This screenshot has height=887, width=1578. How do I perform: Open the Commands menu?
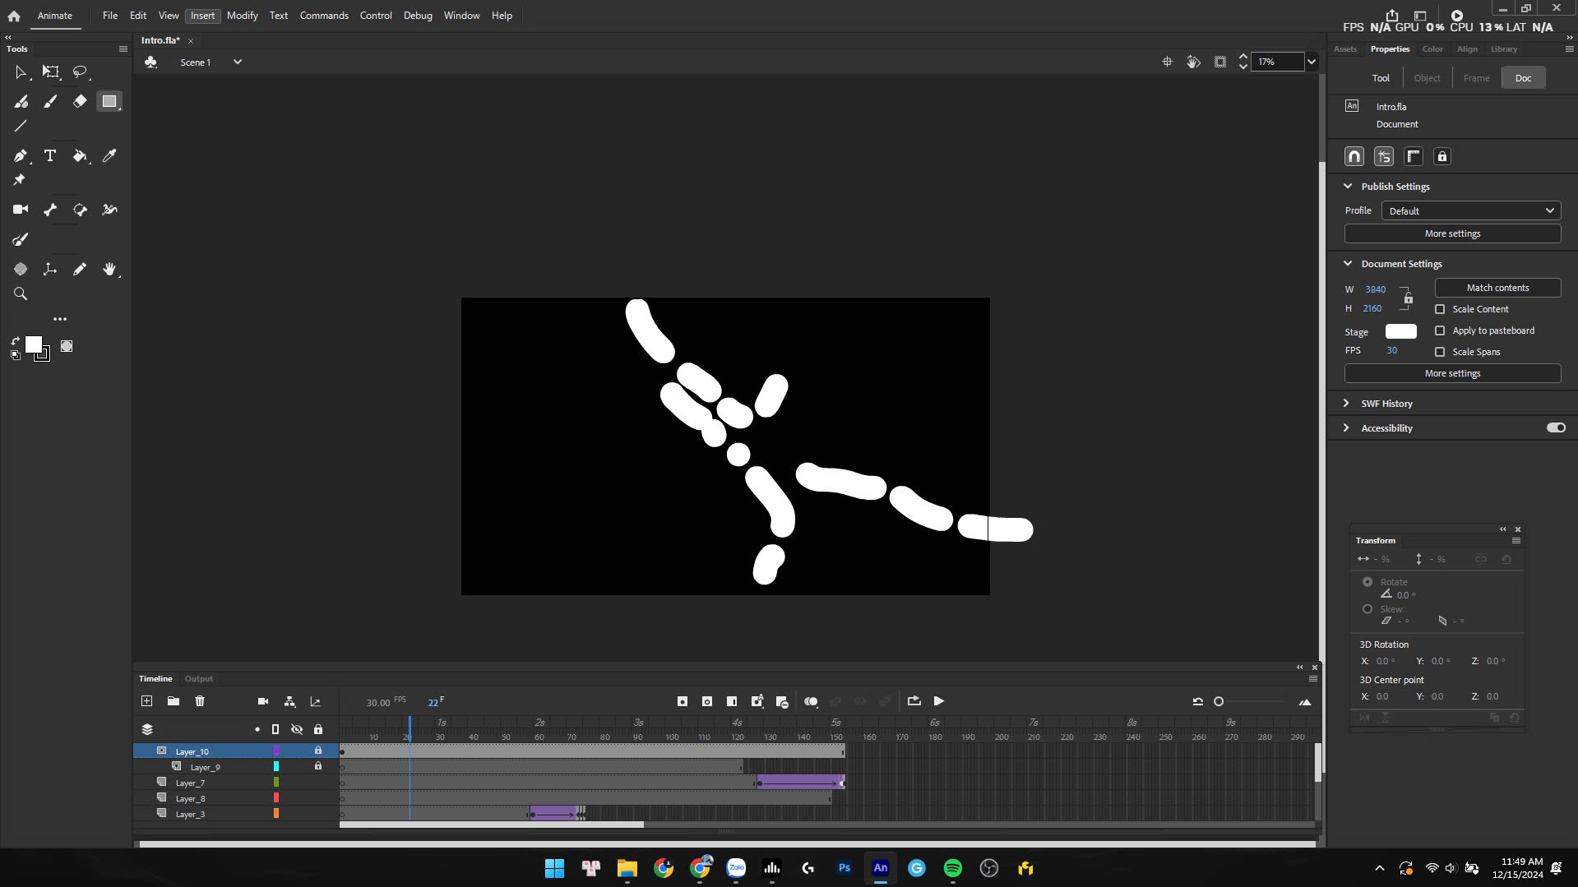point(324,16)
